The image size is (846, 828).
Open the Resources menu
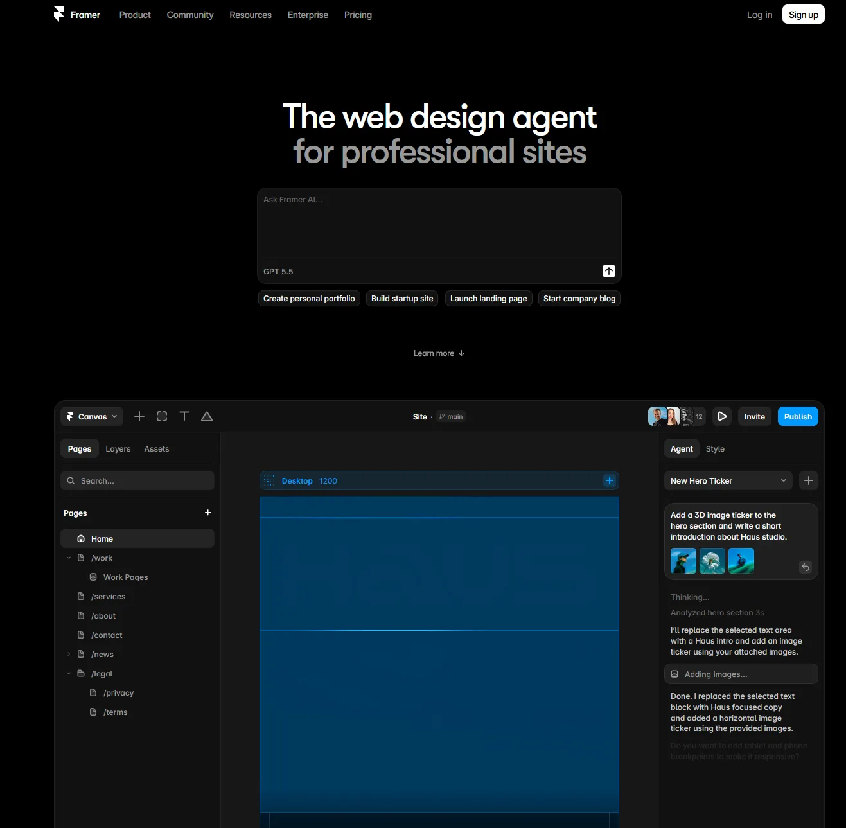[x=251, y=15]
